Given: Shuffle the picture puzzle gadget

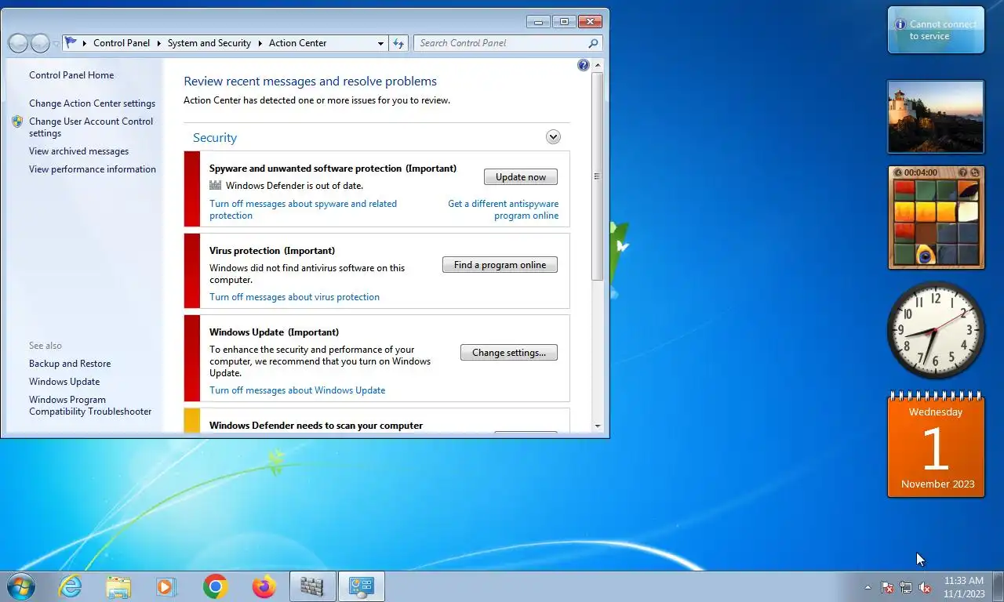Looking at the screenshot, I should point(974,172).
